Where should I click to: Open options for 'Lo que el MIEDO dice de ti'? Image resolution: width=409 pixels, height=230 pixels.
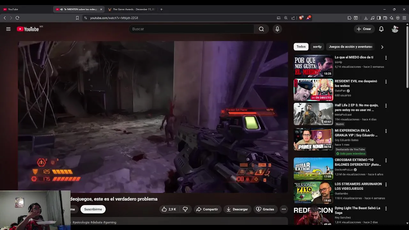386,58
